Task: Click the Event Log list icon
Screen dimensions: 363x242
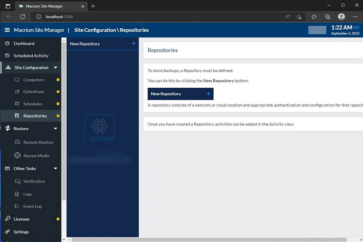Action: (x=17, y=206)
